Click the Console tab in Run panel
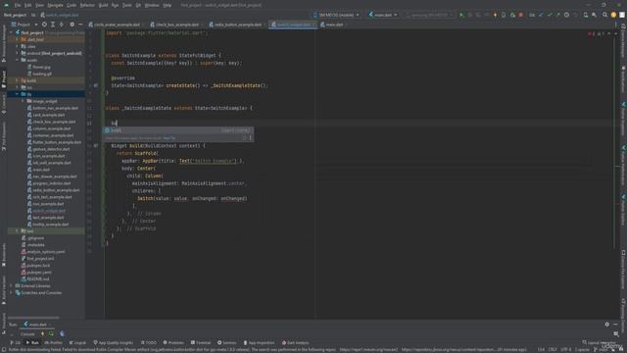Screen dimensions: 627x353 point(27,333)
